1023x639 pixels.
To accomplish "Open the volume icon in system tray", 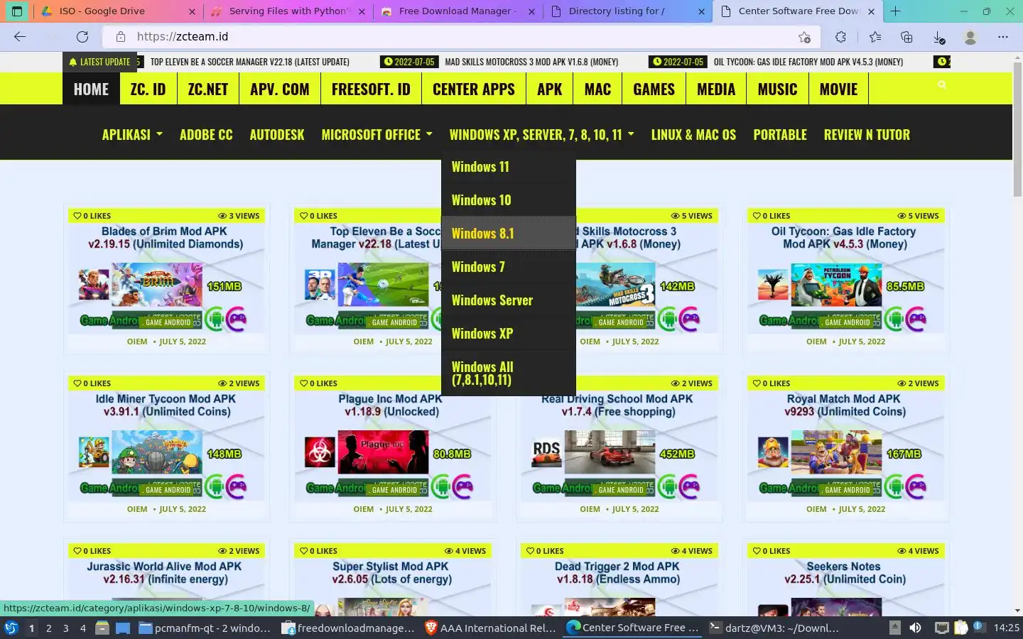I will (915, 628).
